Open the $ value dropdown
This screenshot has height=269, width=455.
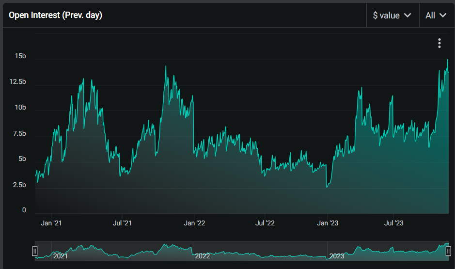pyautogui.click(x=392, y=16)
